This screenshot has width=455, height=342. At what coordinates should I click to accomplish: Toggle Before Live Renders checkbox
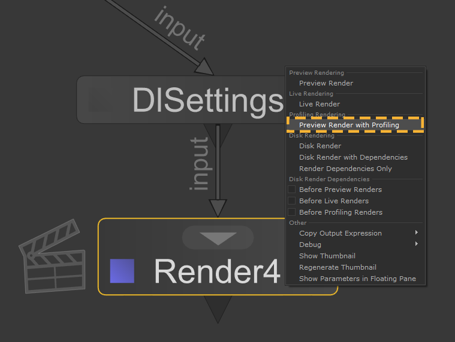(292, 201)
